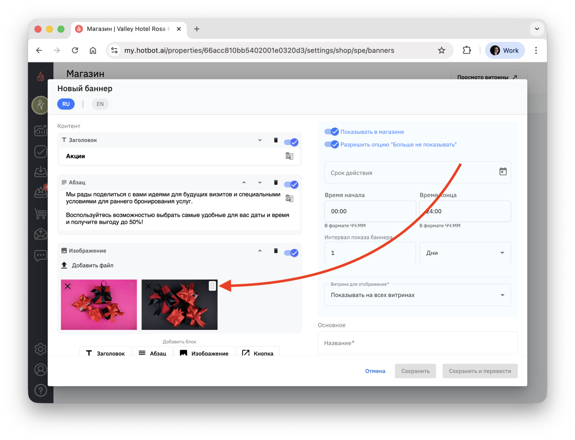Click the Добавить файл upload icon
Viewport: 575px width, 440px height.
(64, 265)
